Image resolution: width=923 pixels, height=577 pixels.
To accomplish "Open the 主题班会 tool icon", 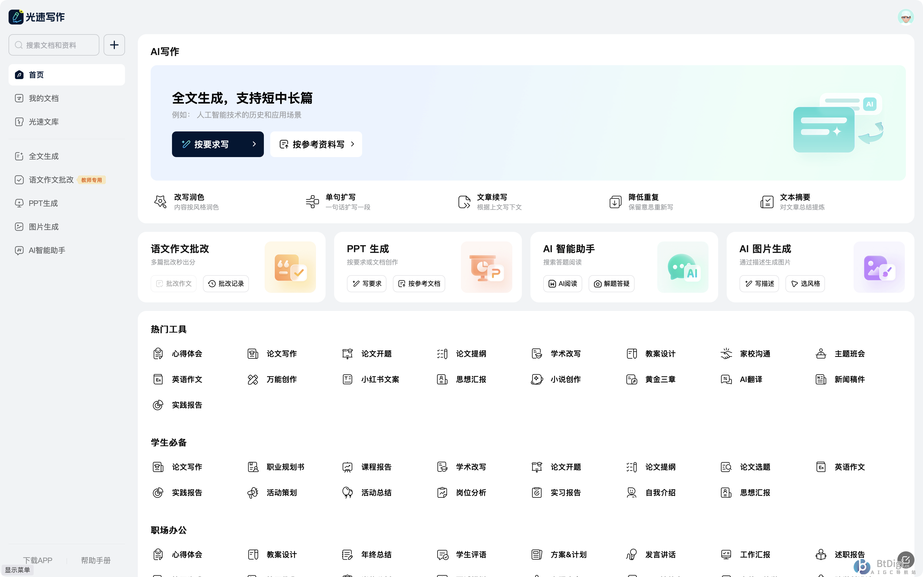I will click(x=821, y=354).
